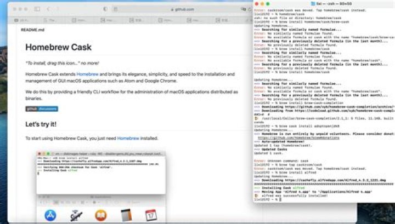Click the "Let's try it!" heading
The height and width of the screenshot is (224, 395).
tap(41, 124)
